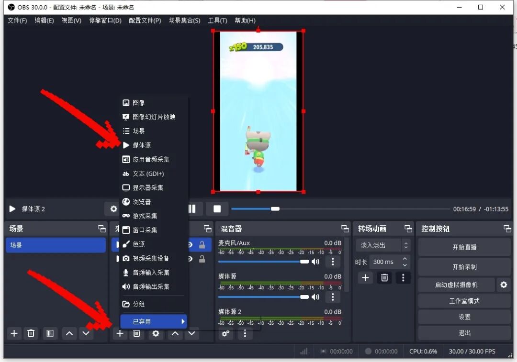Adjust the 麦克风/Aux volume slider

[x=263, y=262]
